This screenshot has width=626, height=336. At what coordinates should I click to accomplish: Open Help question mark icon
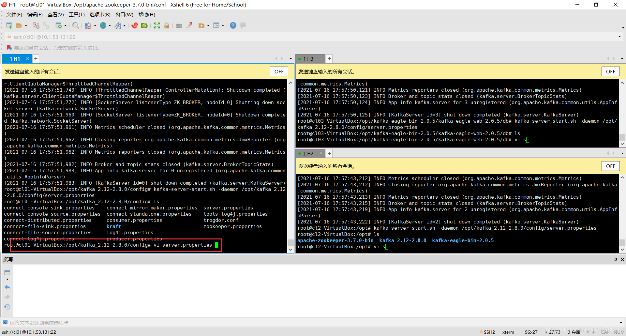[233, 25]
